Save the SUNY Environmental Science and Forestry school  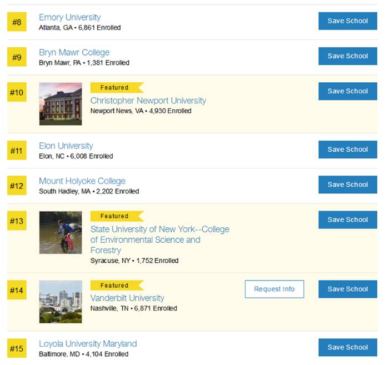pyautogui.click(x=347, y=220)
